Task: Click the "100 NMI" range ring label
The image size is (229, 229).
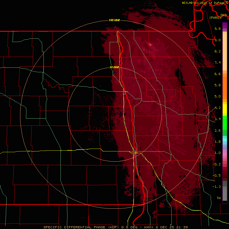Action: (x=114, y=20)
